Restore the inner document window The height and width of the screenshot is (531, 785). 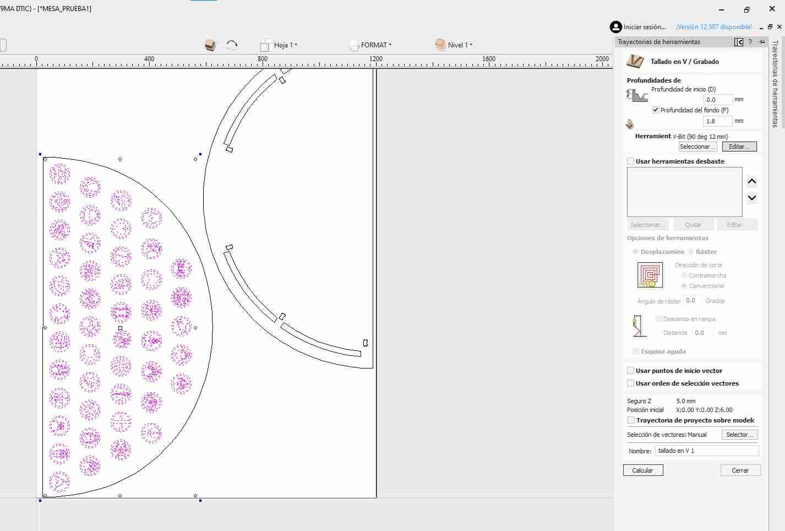point(770,27)
